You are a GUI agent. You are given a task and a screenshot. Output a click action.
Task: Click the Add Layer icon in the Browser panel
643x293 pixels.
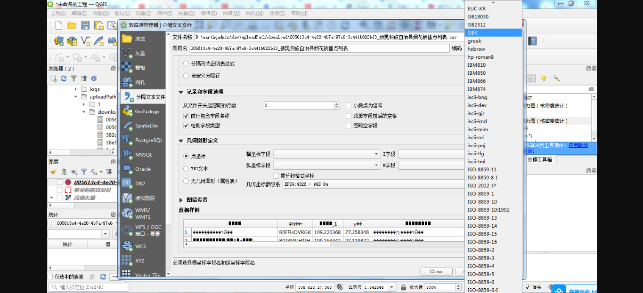coord(54,79)
